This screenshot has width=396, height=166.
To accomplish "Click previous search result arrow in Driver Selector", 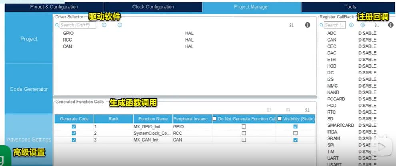I will coord(104,25).
